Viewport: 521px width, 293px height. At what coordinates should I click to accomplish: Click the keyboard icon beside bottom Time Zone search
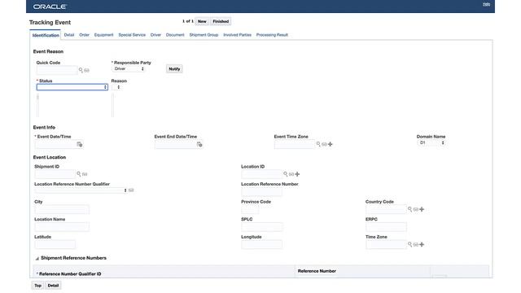pyautogui.click(x=416, y=244)
